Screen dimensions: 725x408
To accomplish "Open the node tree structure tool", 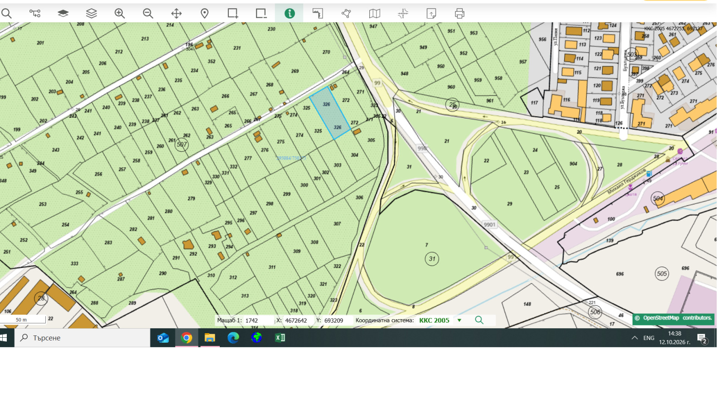I will (35, 14).
